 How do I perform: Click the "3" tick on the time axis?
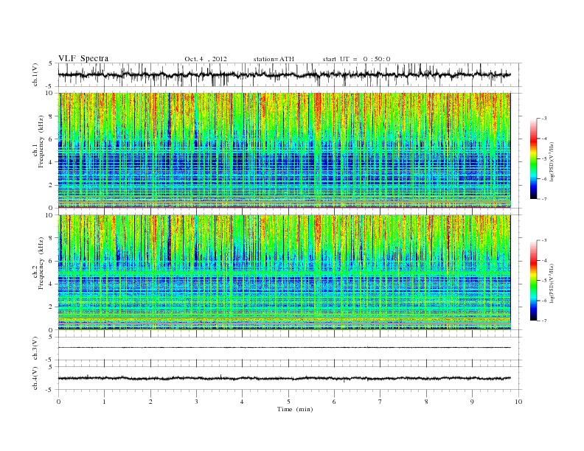pyautogui.click(x=196, y=402)
